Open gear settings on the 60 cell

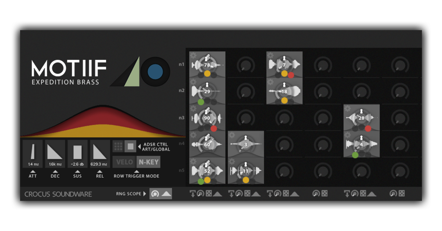click(194, 135)
